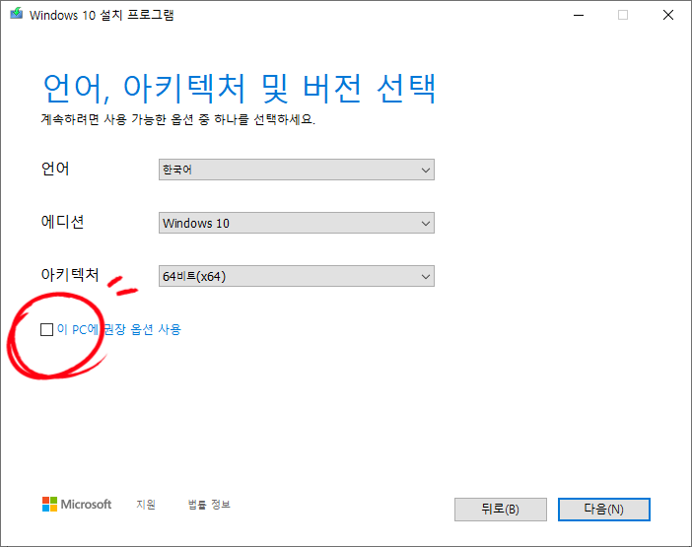
Task: Click the '이 PC에 권장 옵션 사용' label text
Action: 119,329
